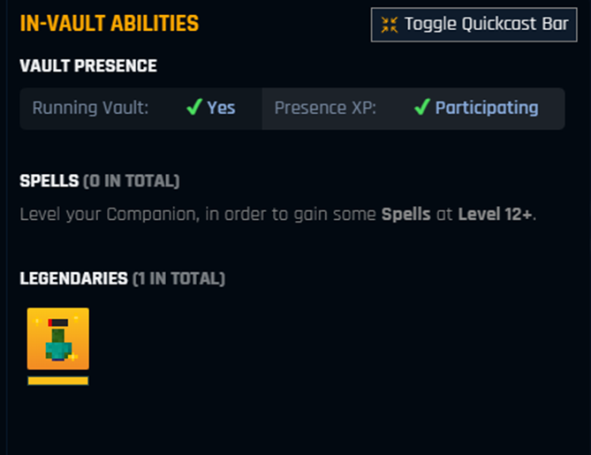Click the Yes status for Running Vault
591x455 pixels.
(221, 108)
